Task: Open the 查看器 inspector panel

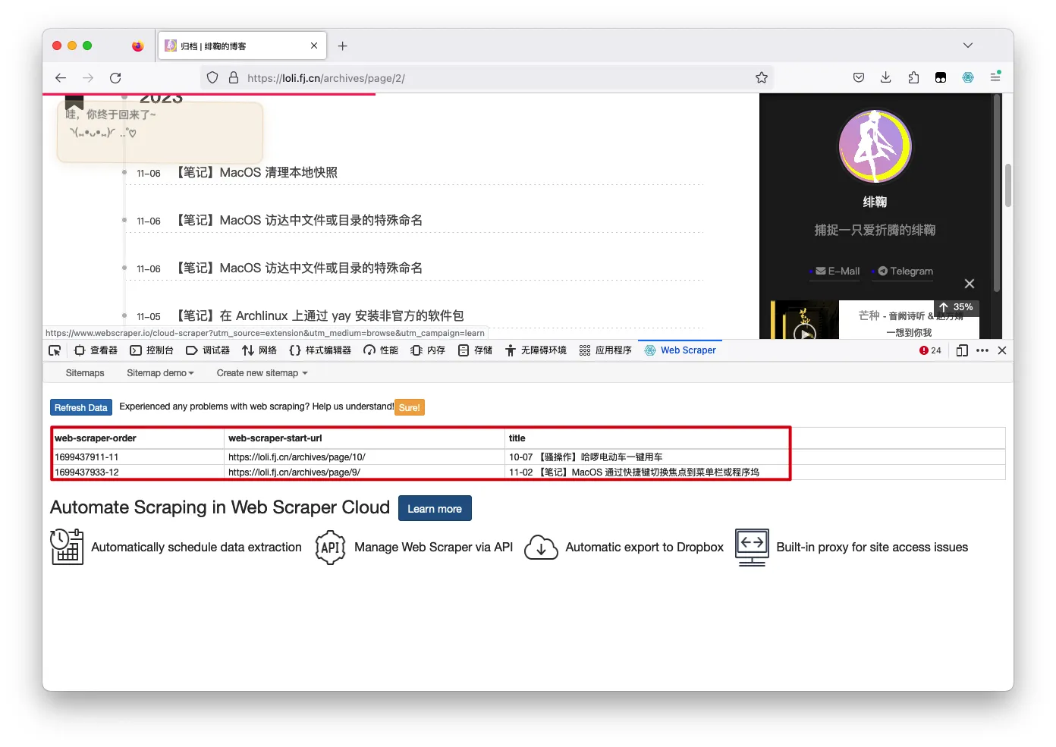Action: (96, 350)
